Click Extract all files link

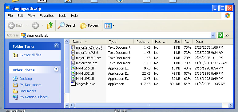point(30,55)
